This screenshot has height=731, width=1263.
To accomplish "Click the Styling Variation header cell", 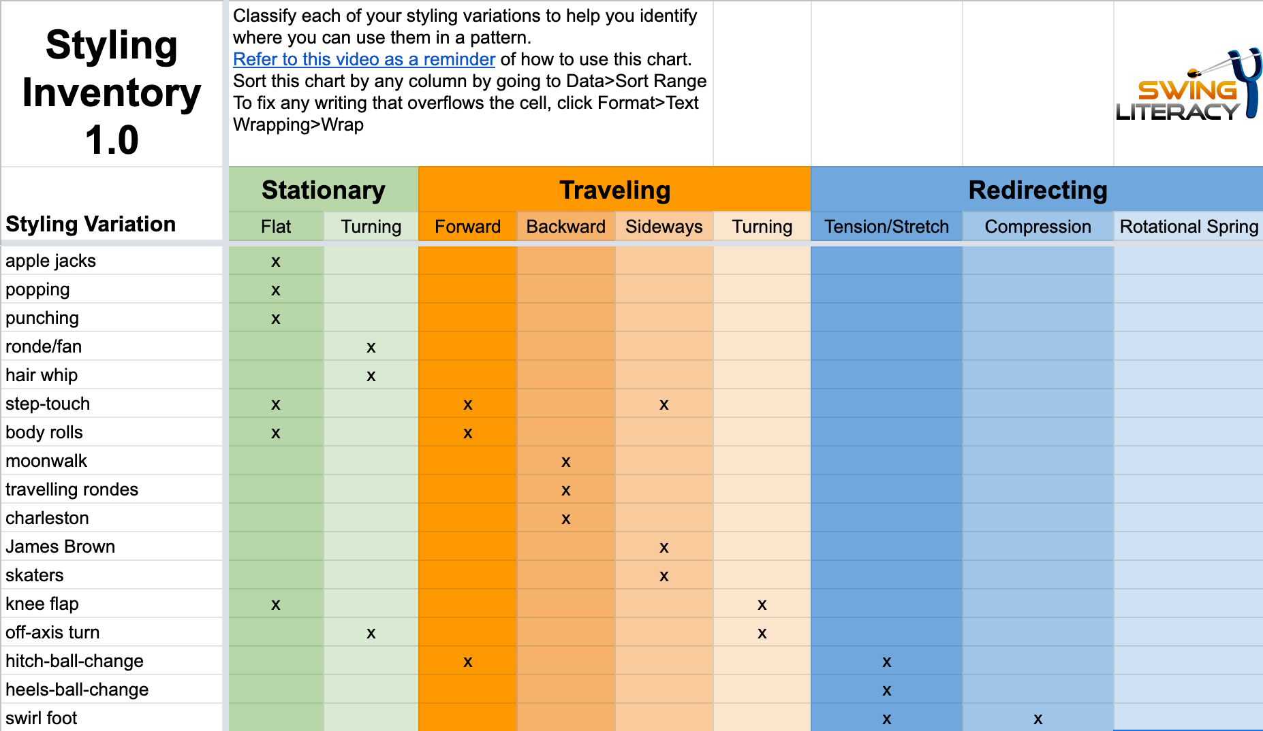I will (91, 224).
